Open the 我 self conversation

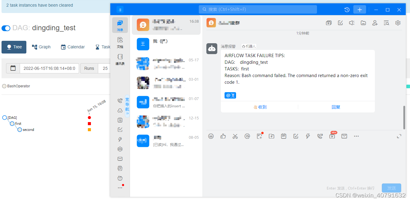click(166, 44)
